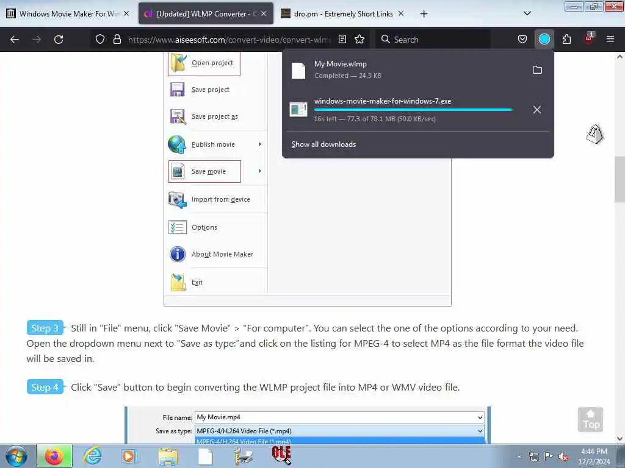Screen dimensions: 625x468
Task: Go back to previous page
Action: [x=15, y=40]
